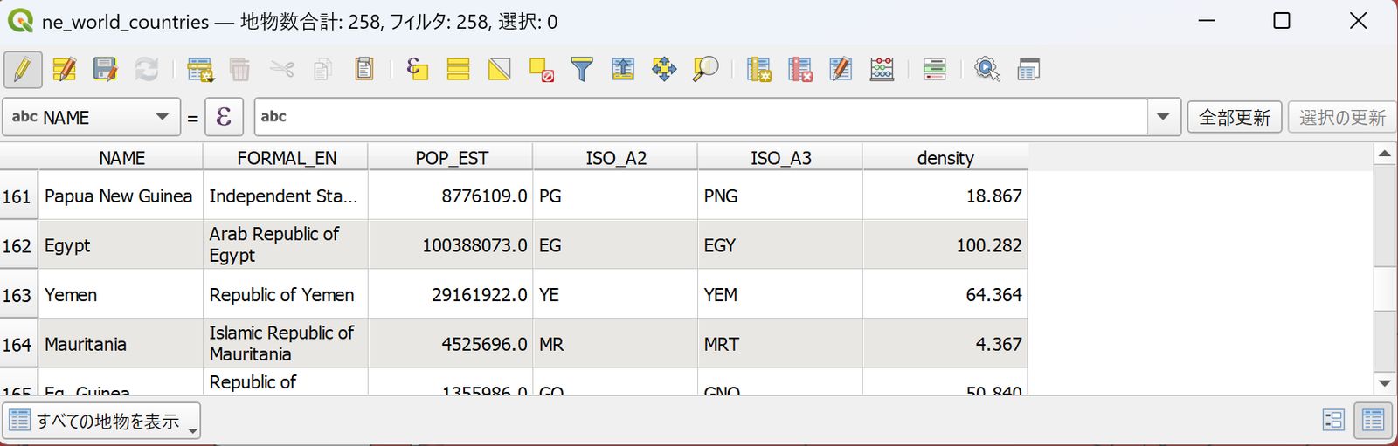Delete selected features using the trash icon

(240, 69)
